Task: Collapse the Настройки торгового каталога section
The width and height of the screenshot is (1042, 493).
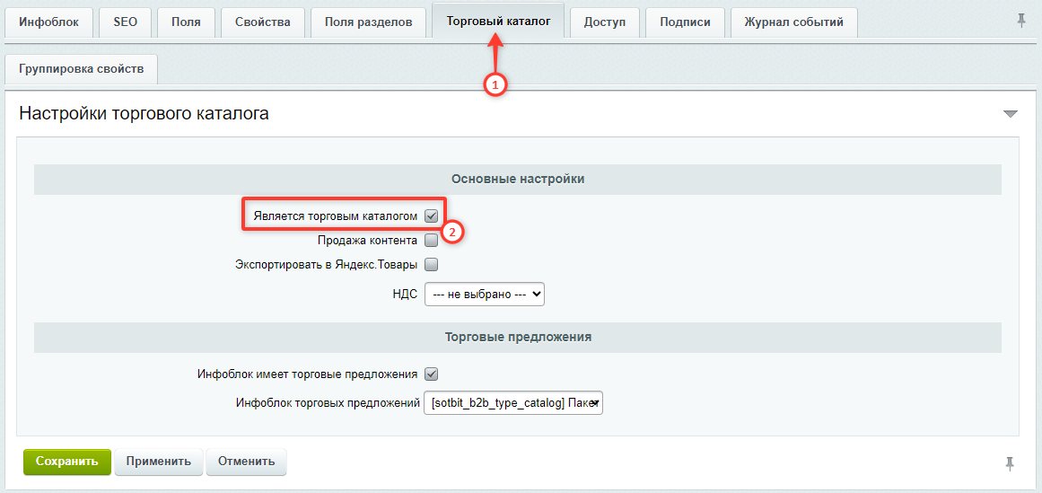Action: (x=1010, y=114)
